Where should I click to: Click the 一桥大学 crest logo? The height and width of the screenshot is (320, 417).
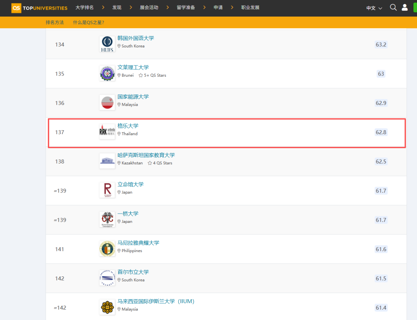pyautogui.click(x=107, y=219)
